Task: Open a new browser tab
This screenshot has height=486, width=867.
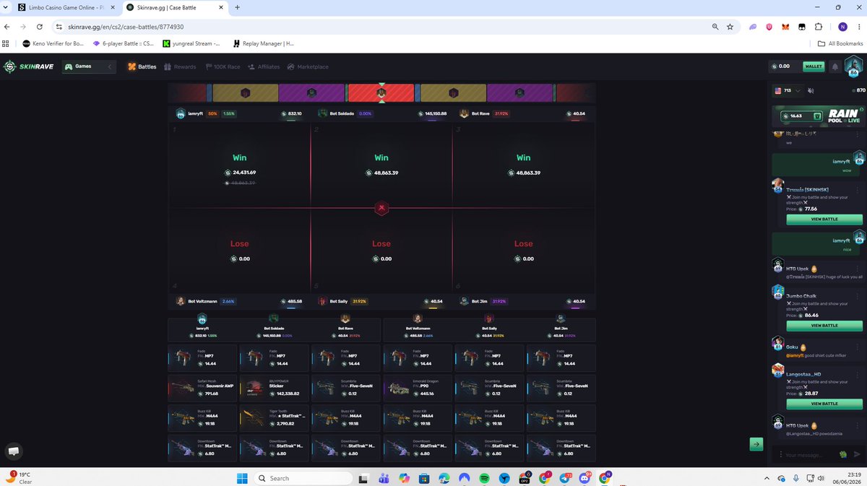Action: (237, 7)
